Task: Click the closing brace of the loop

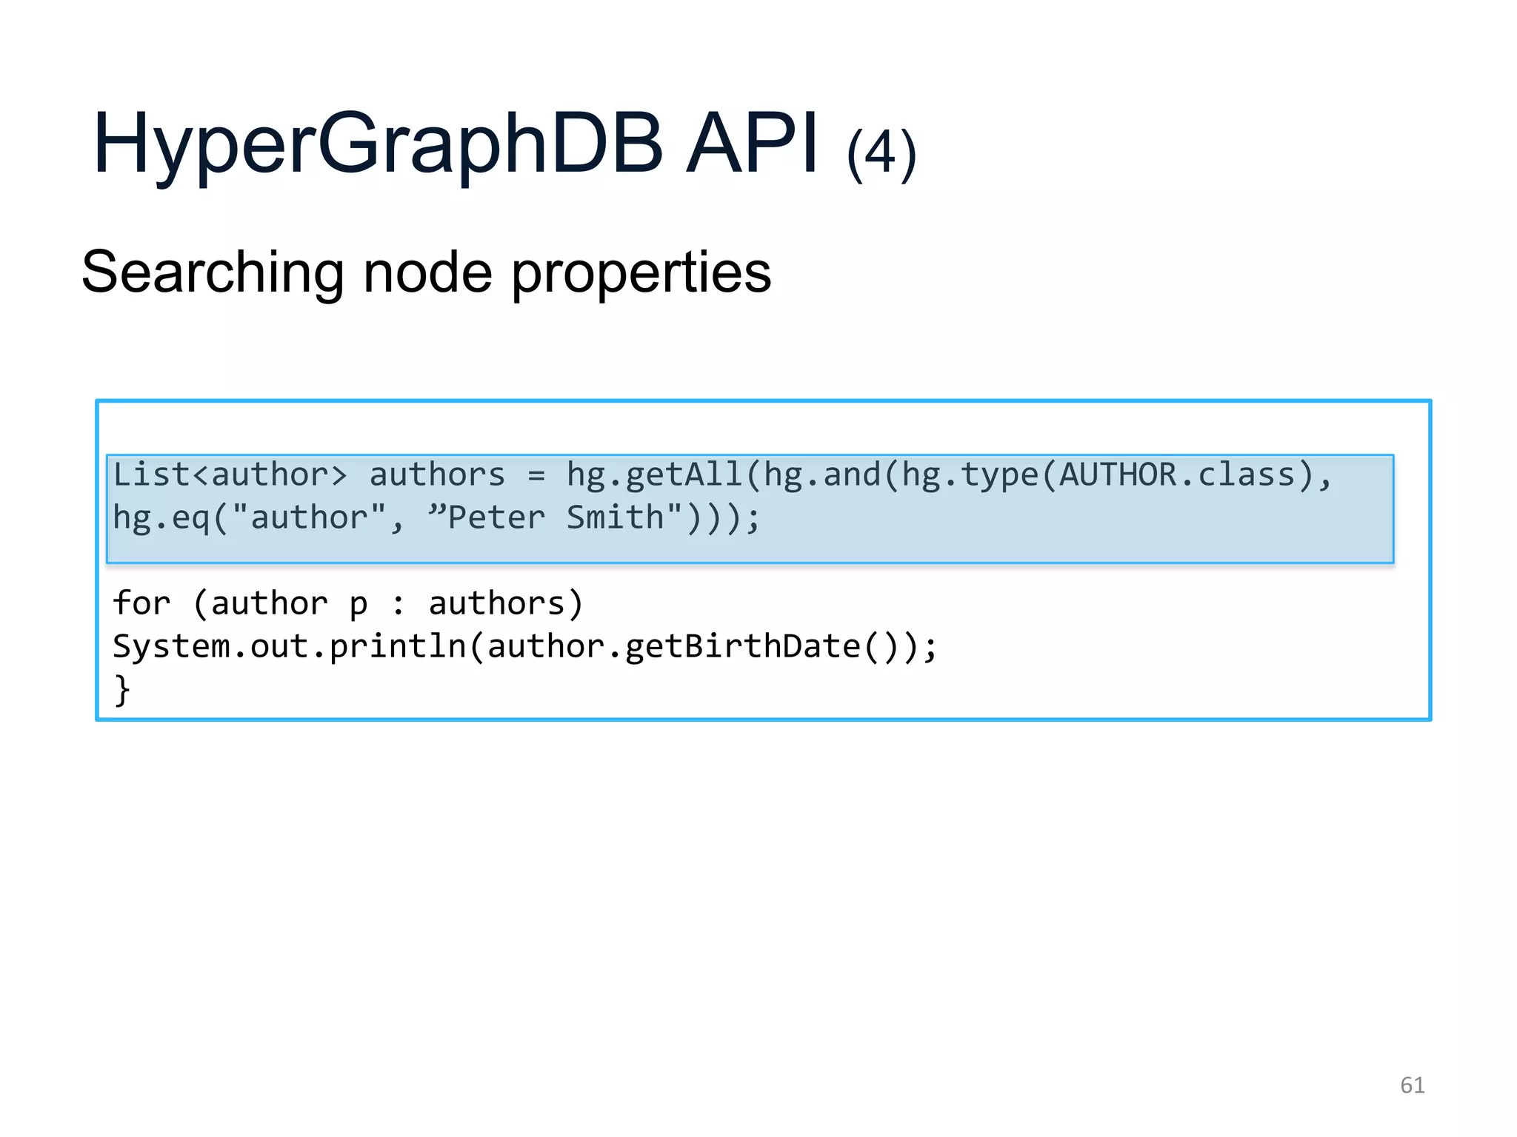Action: tap(122, 689)
